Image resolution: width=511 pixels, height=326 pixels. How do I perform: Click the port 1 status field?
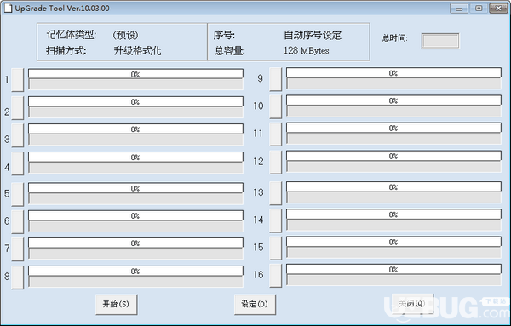point(135,84)
